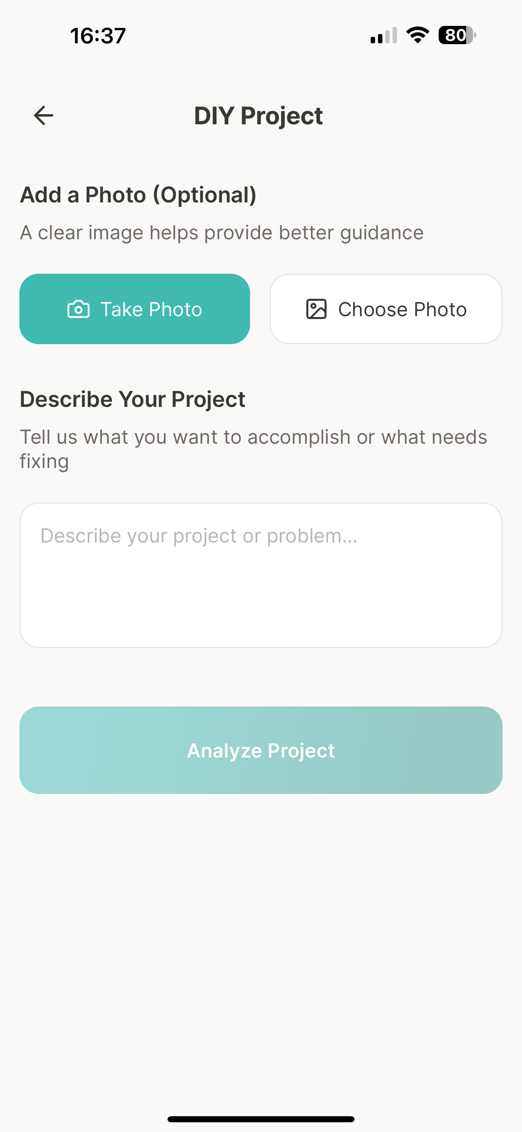Submit with the Analyze Project button
This screenshot has width=522, height=1132.
[261, 750]
